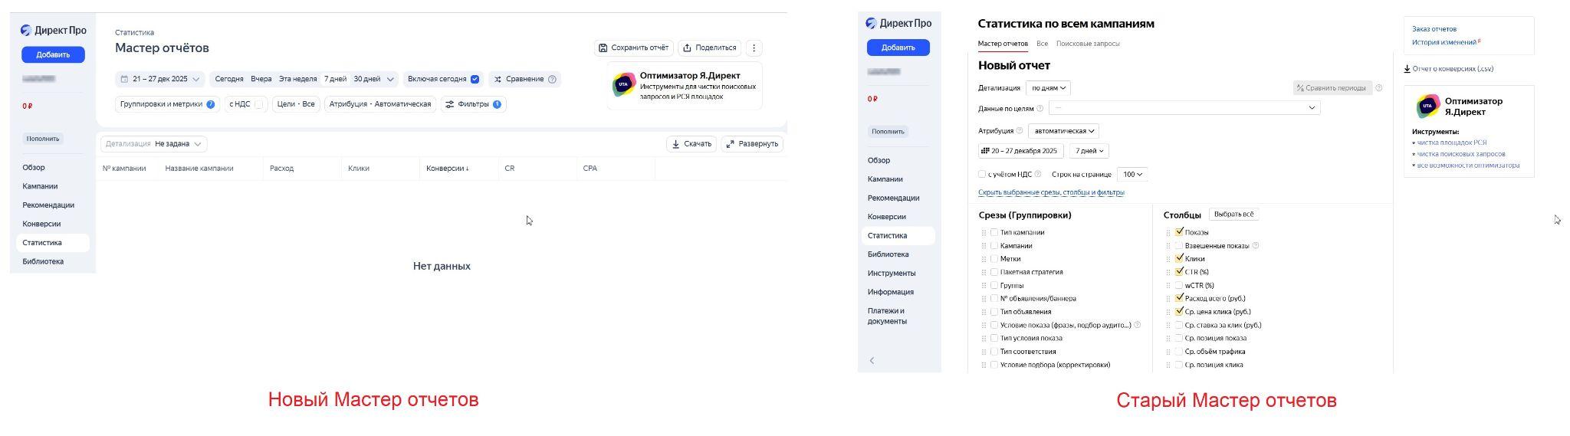This screenshot has width=1570, height=436.
Task: Click the Выбрать всё button
Action: (1233, 215)
